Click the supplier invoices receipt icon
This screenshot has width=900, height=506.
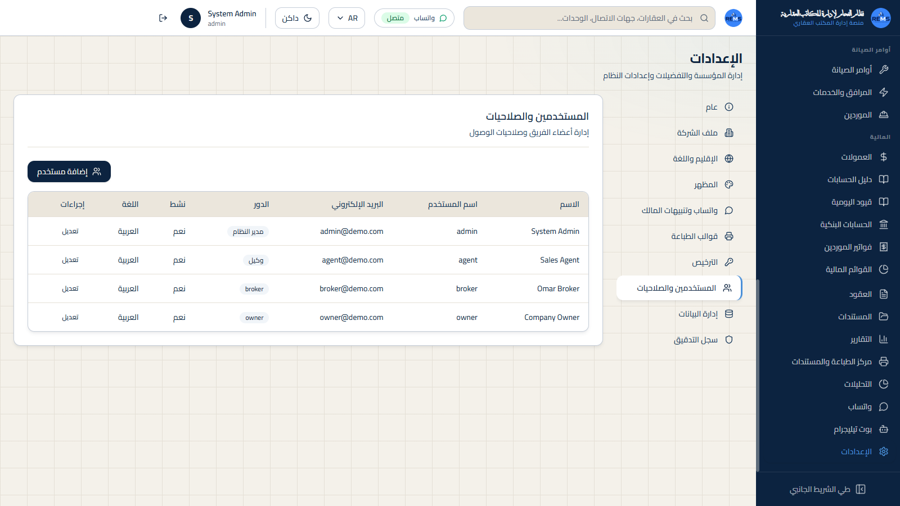[884, 247]
